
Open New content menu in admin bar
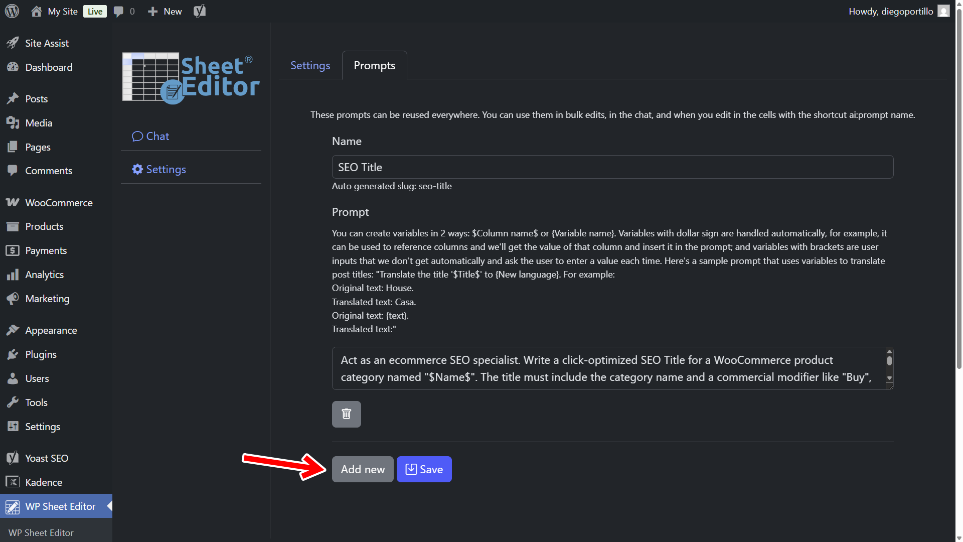click(165, 11)
